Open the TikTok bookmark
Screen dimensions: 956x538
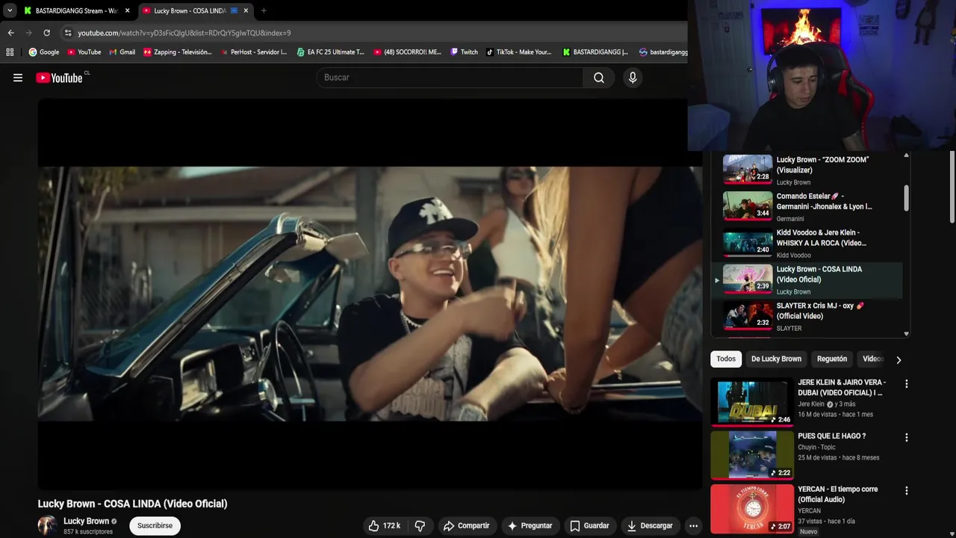click(x=519, y=52)
